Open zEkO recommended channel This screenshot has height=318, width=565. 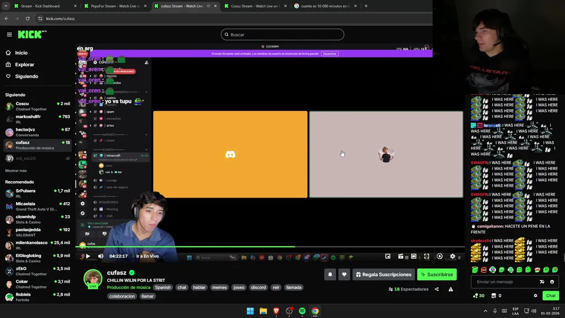tap(38, 271)
